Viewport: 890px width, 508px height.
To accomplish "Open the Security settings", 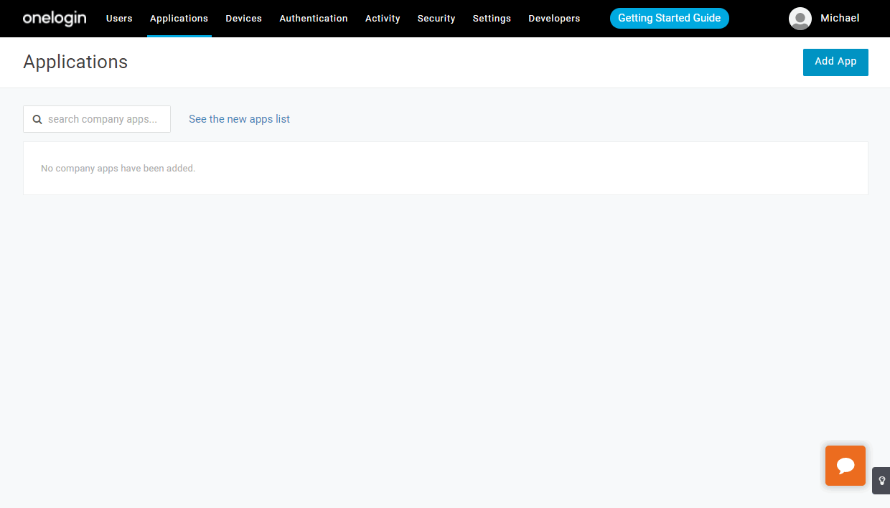I will pyautogui.click(x=436, y=19).
